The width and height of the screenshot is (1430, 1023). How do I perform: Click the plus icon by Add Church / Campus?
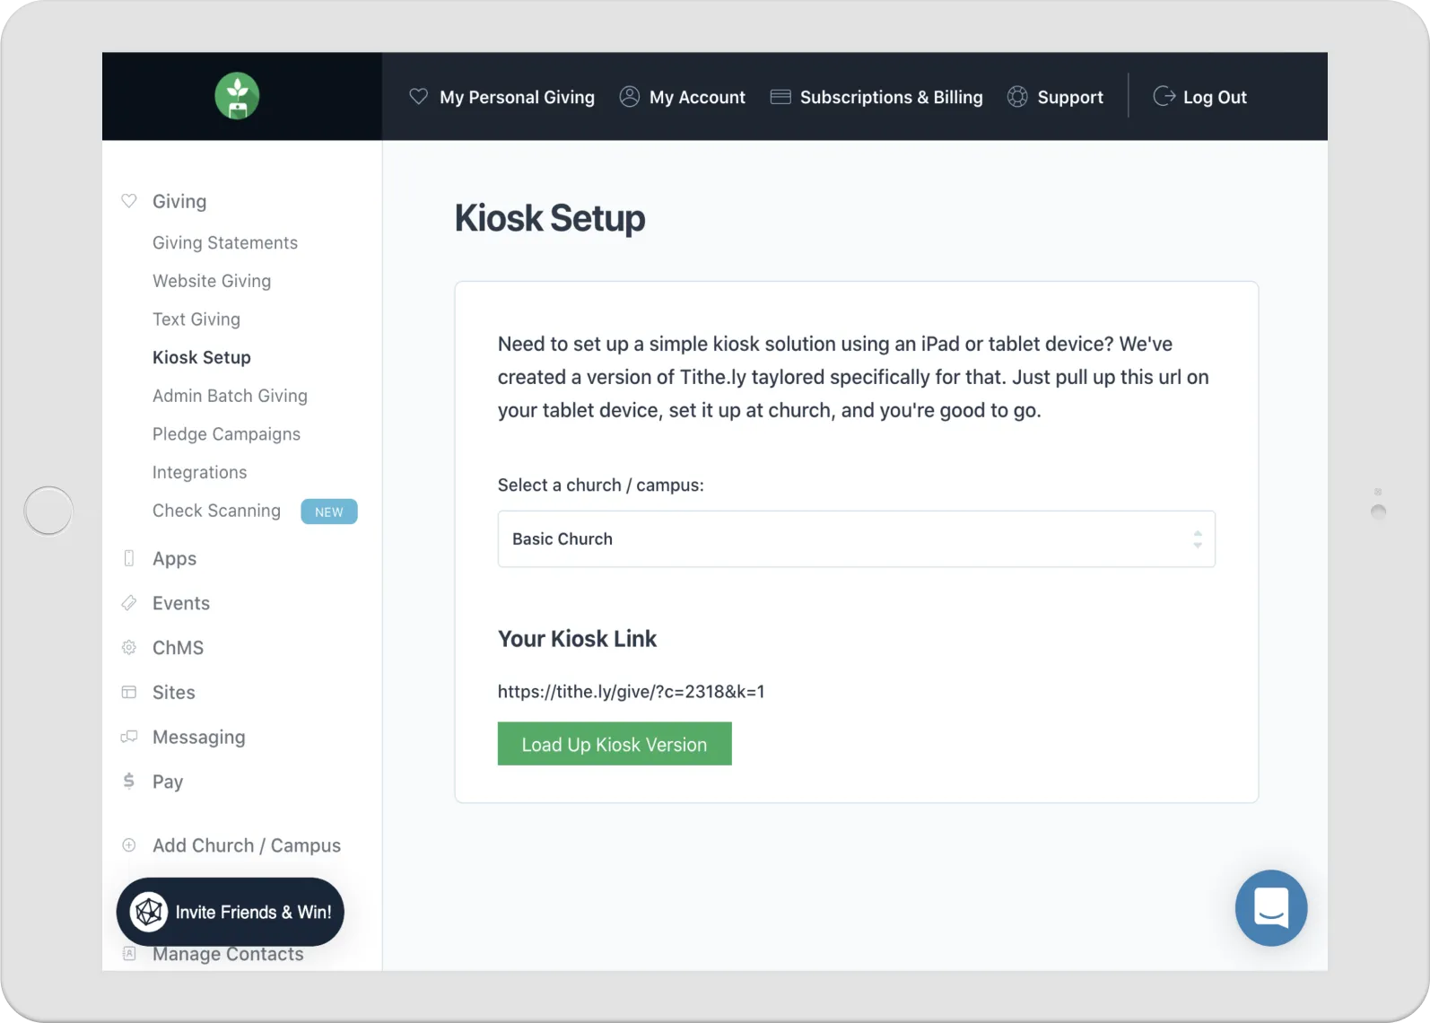pos(129,844)
